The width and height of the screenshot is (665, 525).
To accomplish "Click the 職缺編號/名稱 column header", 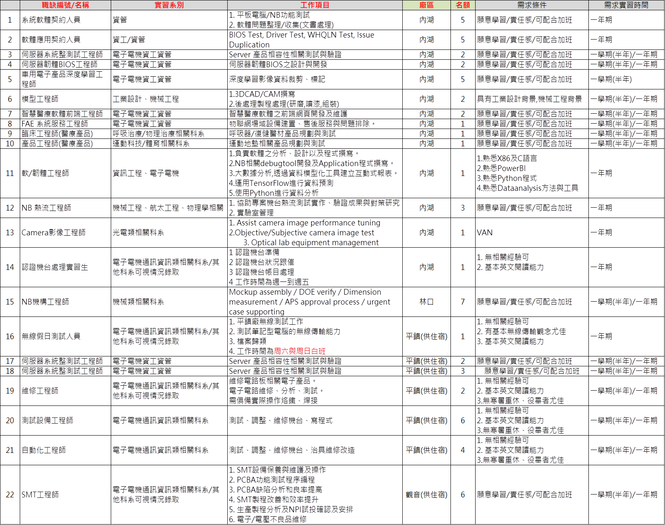I will [65, 5].
